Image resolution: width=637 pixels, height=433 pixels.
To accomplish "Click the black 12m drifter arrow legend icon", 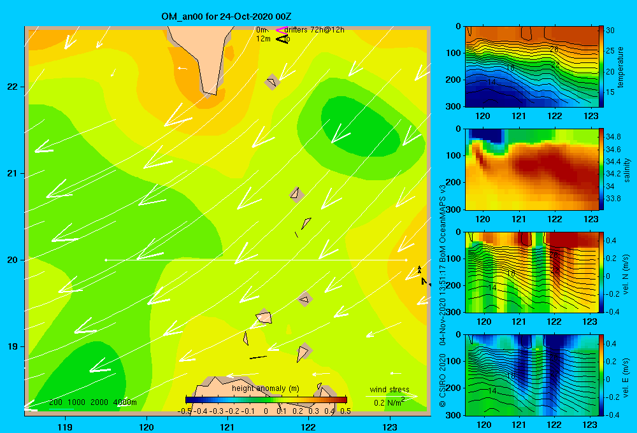I will (x=282, y=39).
